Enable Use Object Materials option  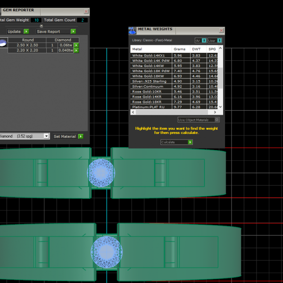click(x=216, y=120)
